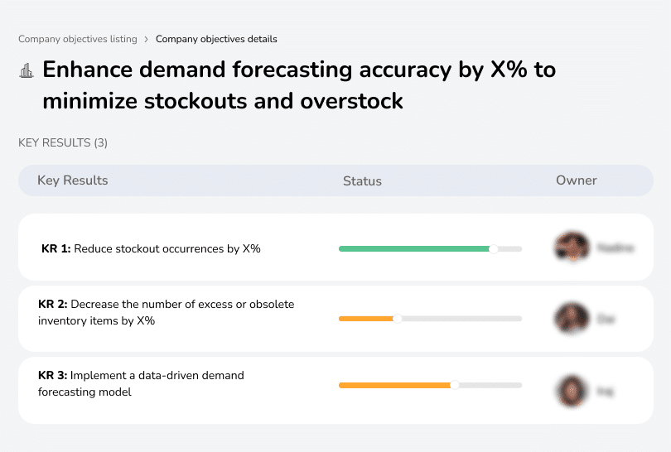671x452 pixels.
Task: Open the KR 3 owner's avatar
Action: (572, 389)
